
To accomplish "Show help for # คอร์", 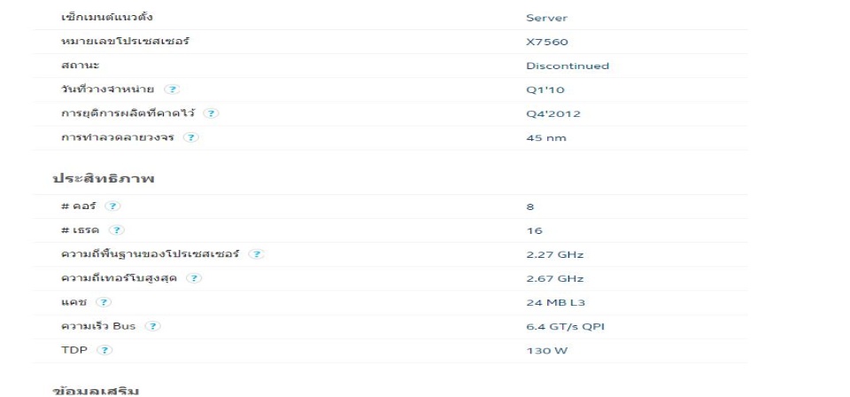I will coord(112,206).
